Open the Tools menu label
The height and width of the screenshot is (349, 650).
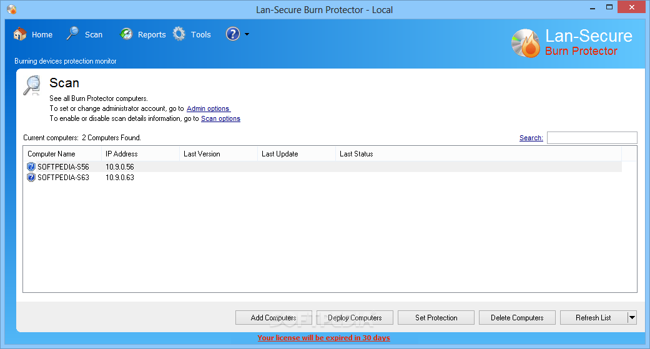[200, 35]
